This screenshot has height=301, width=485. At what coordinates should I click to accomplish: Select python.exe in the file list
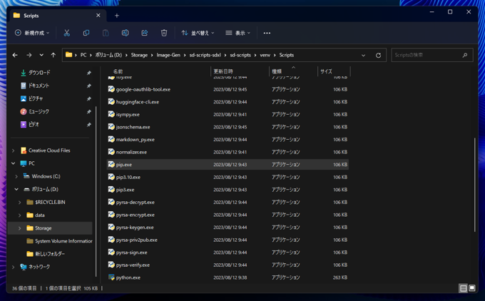[128, 277]
